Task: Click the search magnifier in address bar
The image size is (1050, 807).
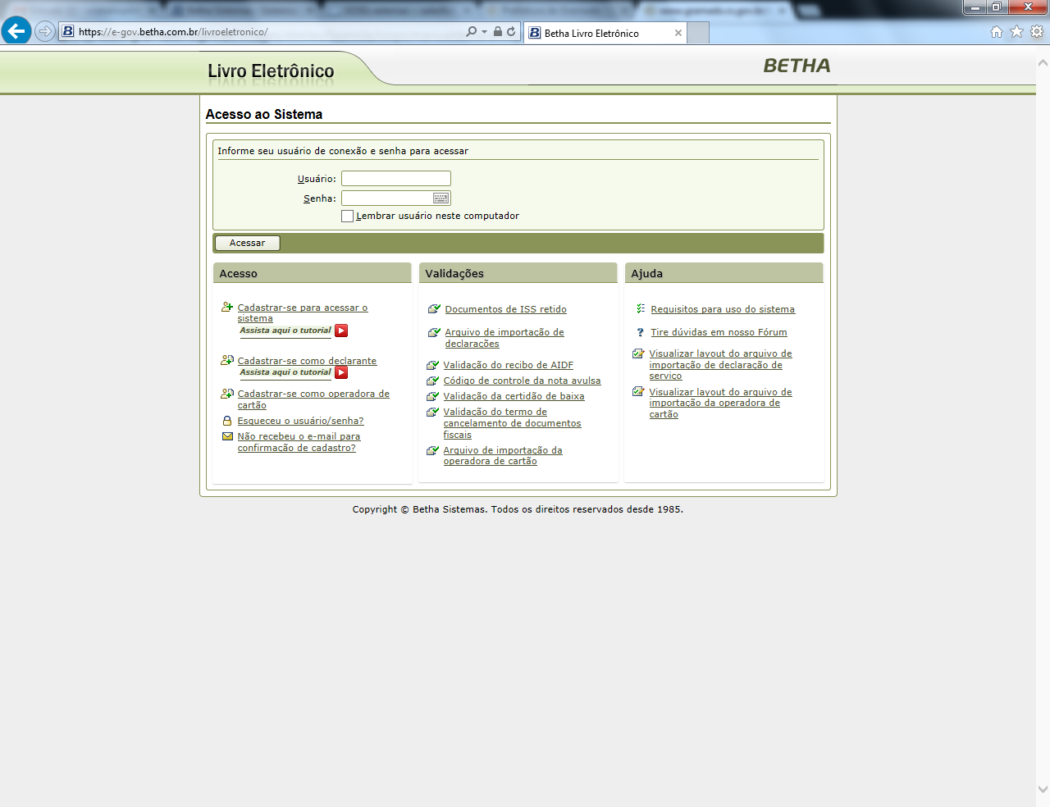Action: (x=471, y=31)
